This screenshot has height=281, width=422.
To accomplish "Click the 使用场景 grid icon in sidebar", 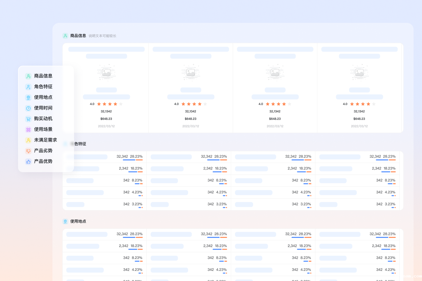I will coord(28,130).
